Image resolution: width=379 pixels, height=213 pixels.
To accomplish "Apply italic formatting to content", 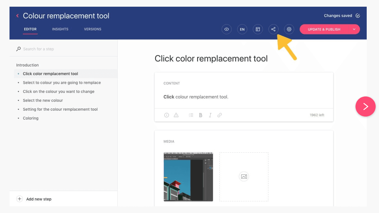I will [210, 115].
